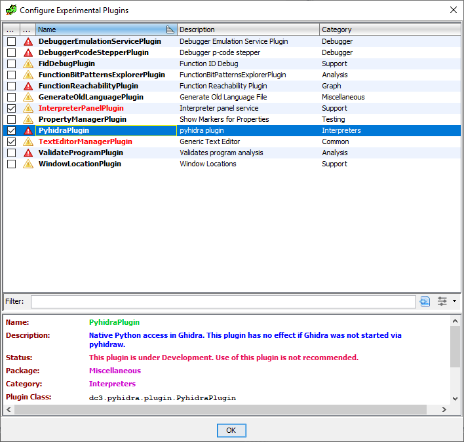Click the yellow warning icon beside WindowLocationPlugin
This screenshot has width=464, height=442.
pos(28,164)
